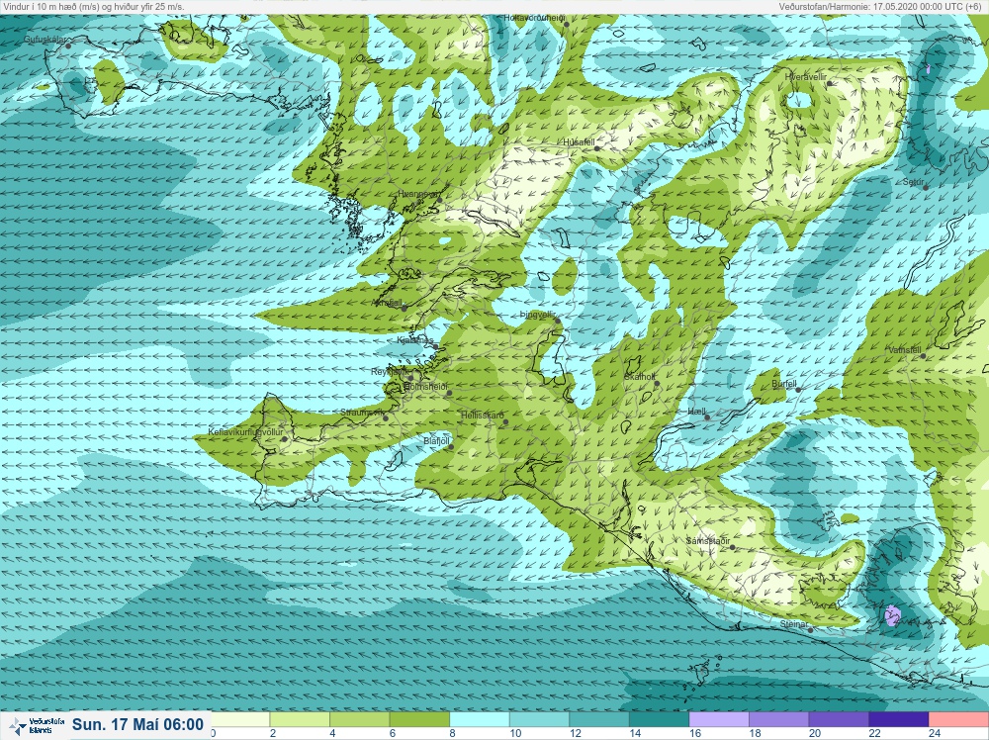Select the 12–14 m/s teal legend swatch
The height and width of the screenshot is (740, 989).
(x=599, y=719)
